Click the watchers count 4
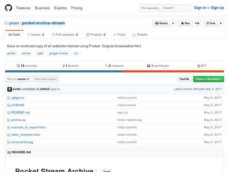The width and height of the screenshot is (229, 172). 173,23
